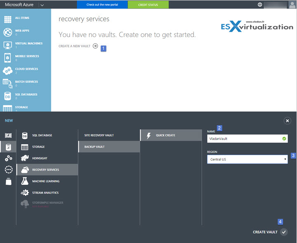Choose Recovery Services label in New menu
The width and height of the screenshot is (297, 243).
45,170
